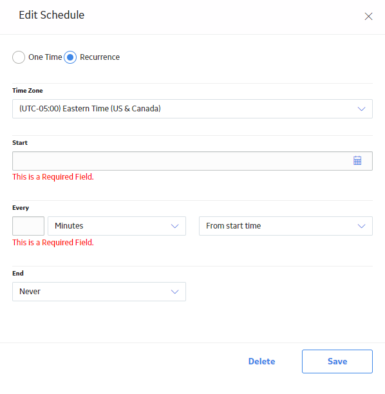
Task: Click the Delete link
Action: pyautogui.click(x=261, y=361)
